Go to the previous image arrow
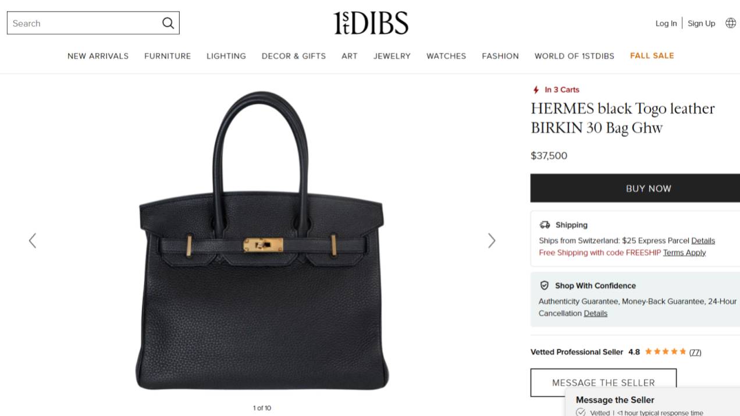The width and height of the screenshot is (740, 416). tap(33, 240)
